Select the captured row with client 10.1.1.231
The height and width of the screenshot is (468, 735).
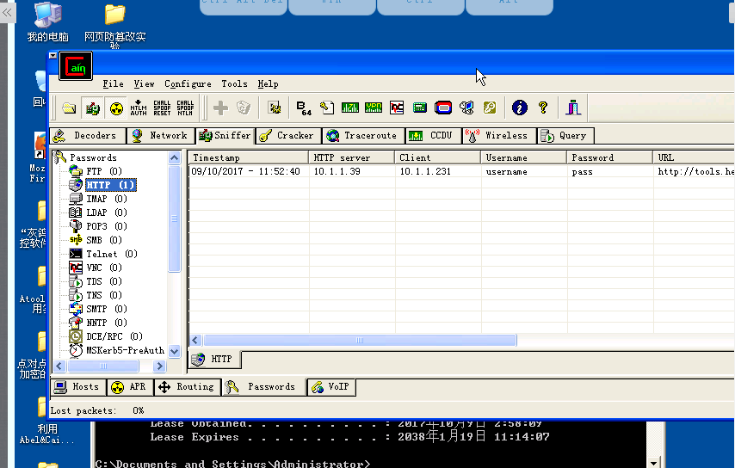tap(461, 171)
